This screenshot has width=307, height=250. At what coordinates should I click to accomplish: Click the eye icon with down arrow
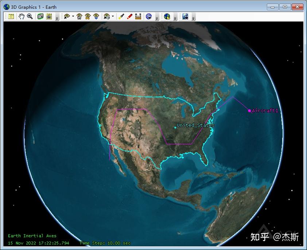point(96,16)
